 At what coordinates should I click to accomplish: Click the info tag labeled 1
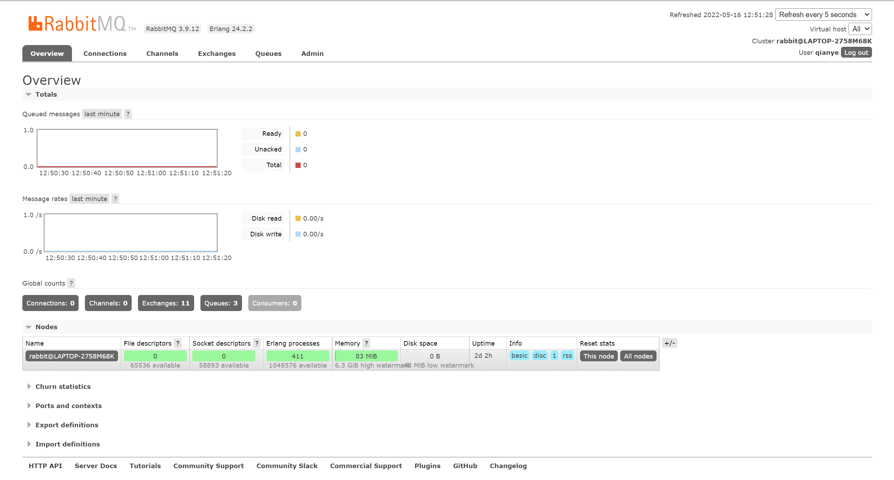coord(554,355)
